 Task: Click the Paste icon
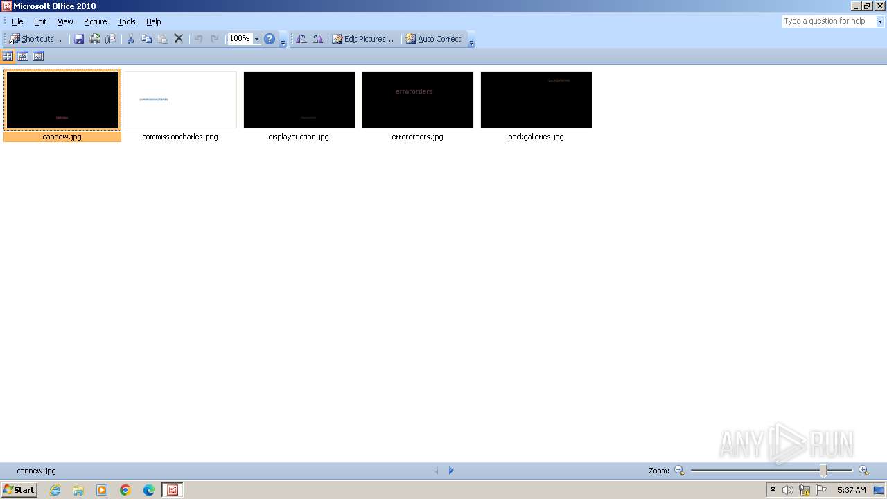[x=163, y=39]
